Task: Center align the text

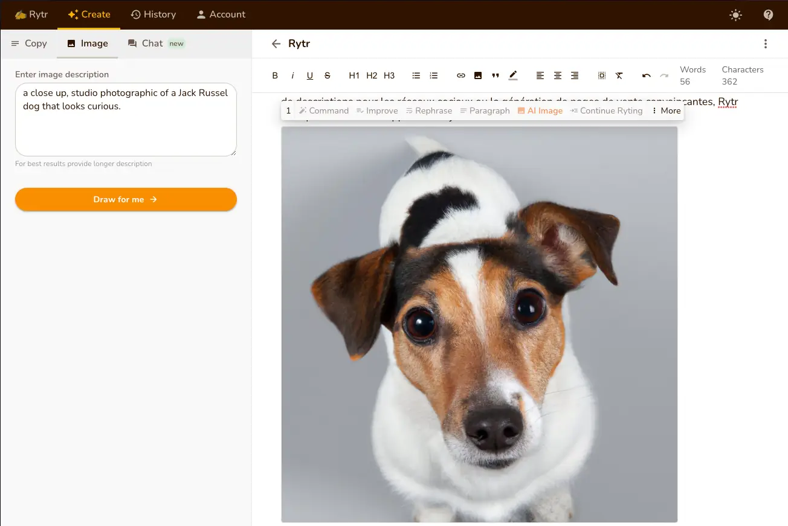Action: pos(558,75)
